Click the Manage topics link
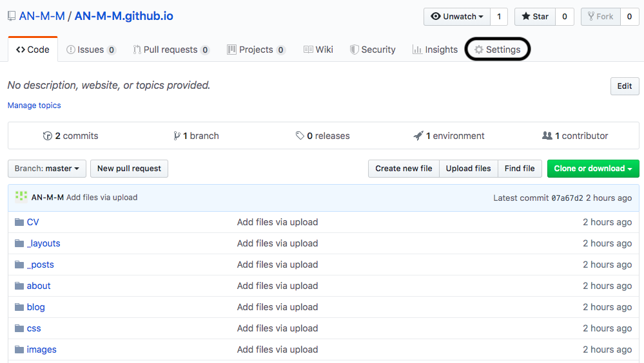 pos(34,106)
